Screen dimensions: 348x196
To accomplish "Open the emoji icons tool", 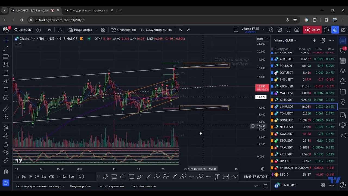I will 6,97.
